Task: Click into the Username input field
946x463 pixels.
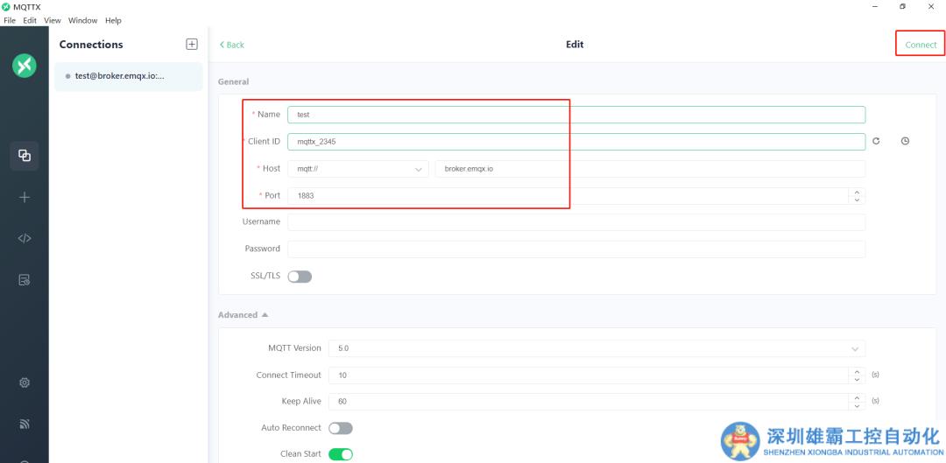Action: [575, 222]
